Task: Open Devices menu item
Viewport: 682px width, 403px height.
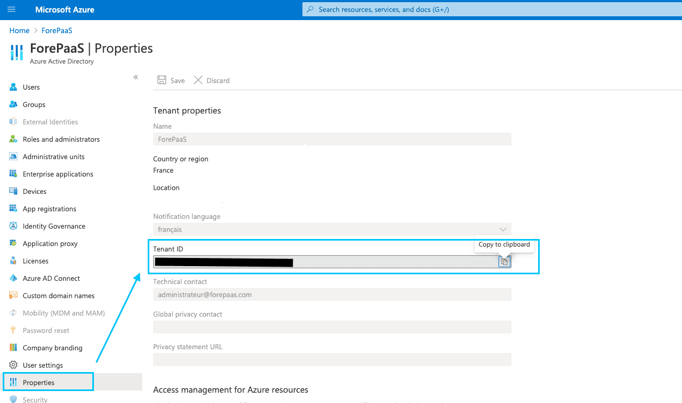Action: (35, 191)
